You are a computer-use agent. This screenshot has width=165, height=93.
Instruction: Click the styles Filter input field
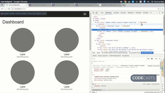pyautogui.click(x=119, y=59)
